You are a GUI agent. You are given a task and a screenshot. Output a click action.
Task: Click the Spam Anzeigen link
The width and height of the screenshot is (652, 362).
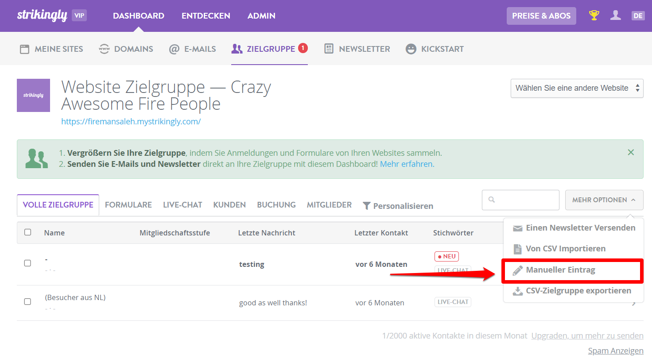tap(616, 351)
